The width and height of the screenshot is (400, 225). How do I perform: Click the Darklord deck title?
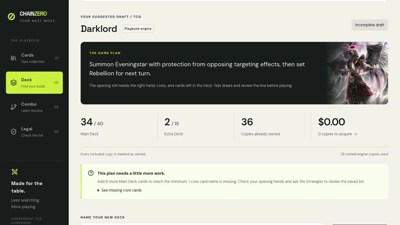(99, 29)
